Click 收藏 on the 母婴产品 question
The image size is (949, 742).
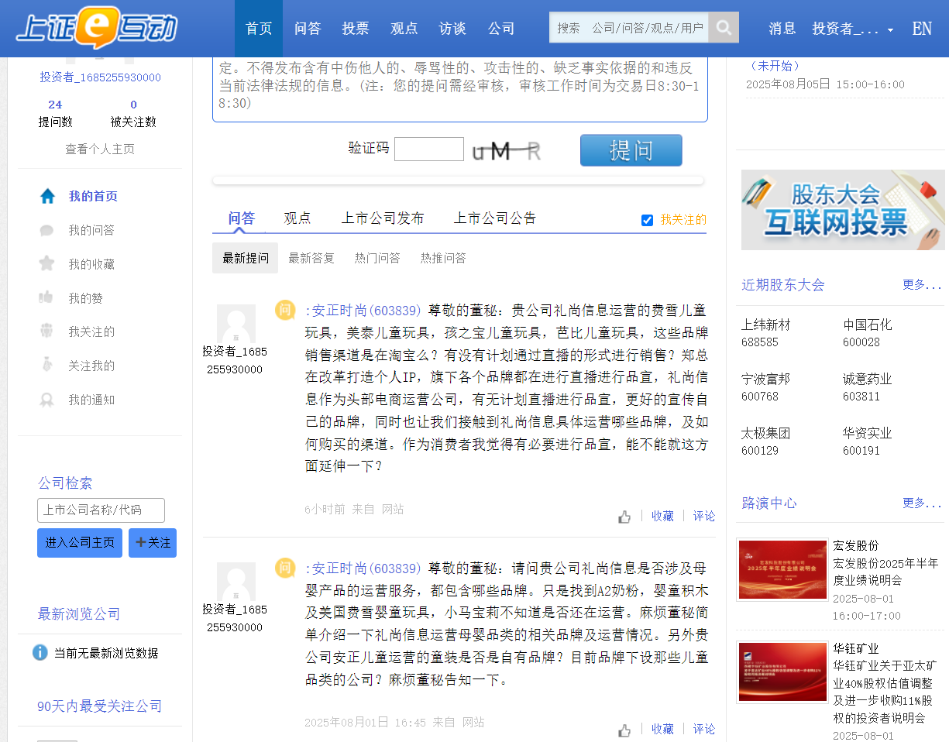click(x=662, y=730)
